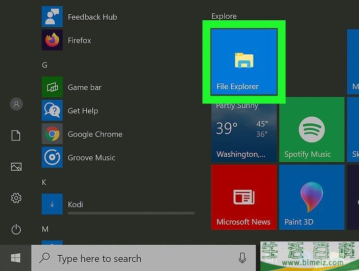Open the Game bar app icon

(52, 87)
